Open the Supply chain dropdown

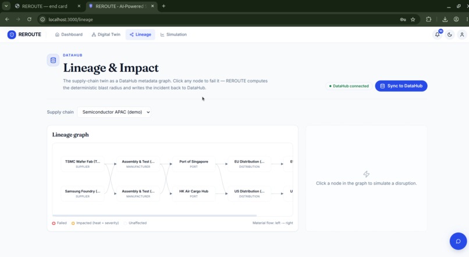pyautogui.click(x=114, y=112)
